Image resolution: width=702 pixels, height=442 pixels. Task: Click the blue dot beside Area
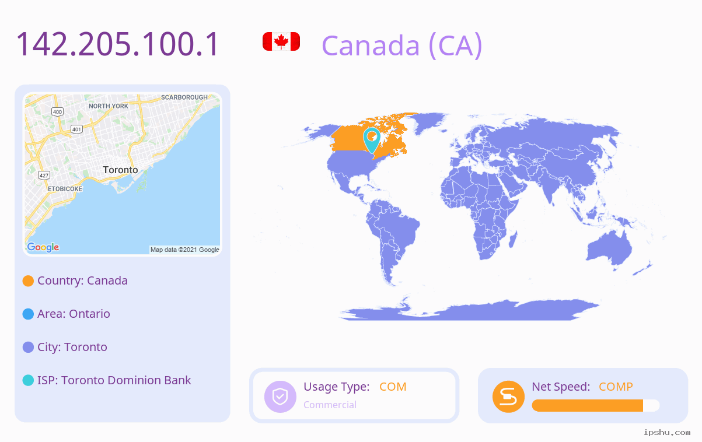[x=28, y=314]
